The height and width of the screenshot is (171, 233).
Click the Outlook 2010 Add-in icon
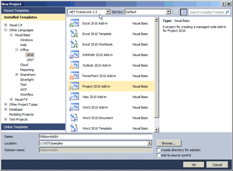(74, 65)
